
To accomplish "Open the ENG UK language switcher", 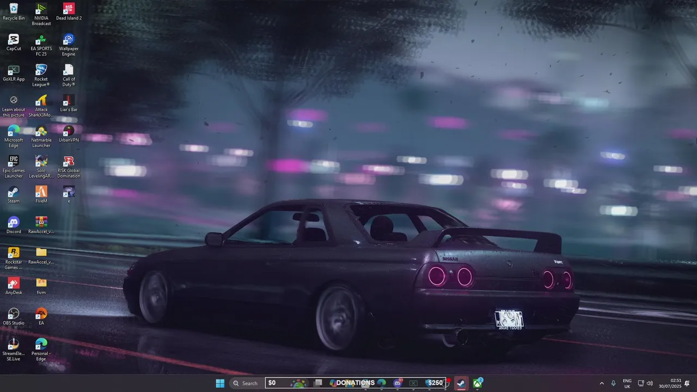I will pyautogui.click(x=627, y=383).
